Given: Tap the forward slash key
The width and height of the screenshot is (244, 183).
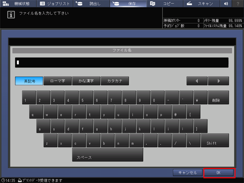Looking at the screenshot, I should point(179,141).
